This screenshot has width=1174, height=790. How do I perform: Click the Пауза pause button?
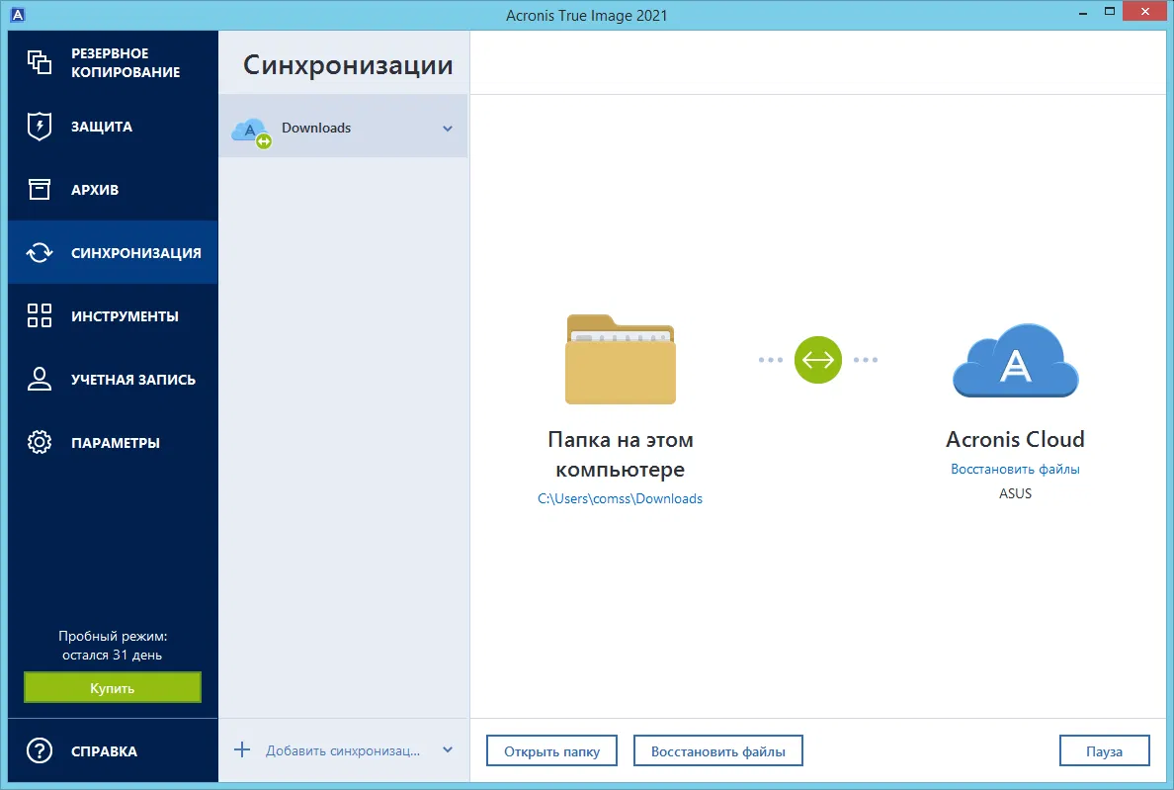(1105, 751)
